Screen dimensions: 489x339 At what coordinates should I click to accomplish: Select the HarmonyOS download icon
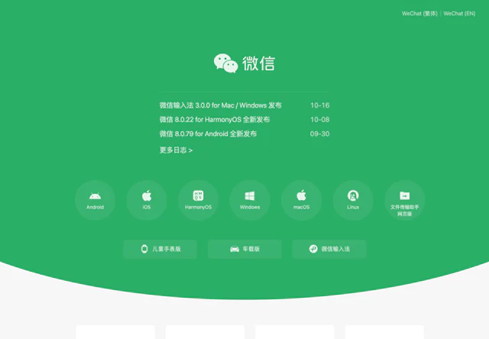tap(198, 200)
